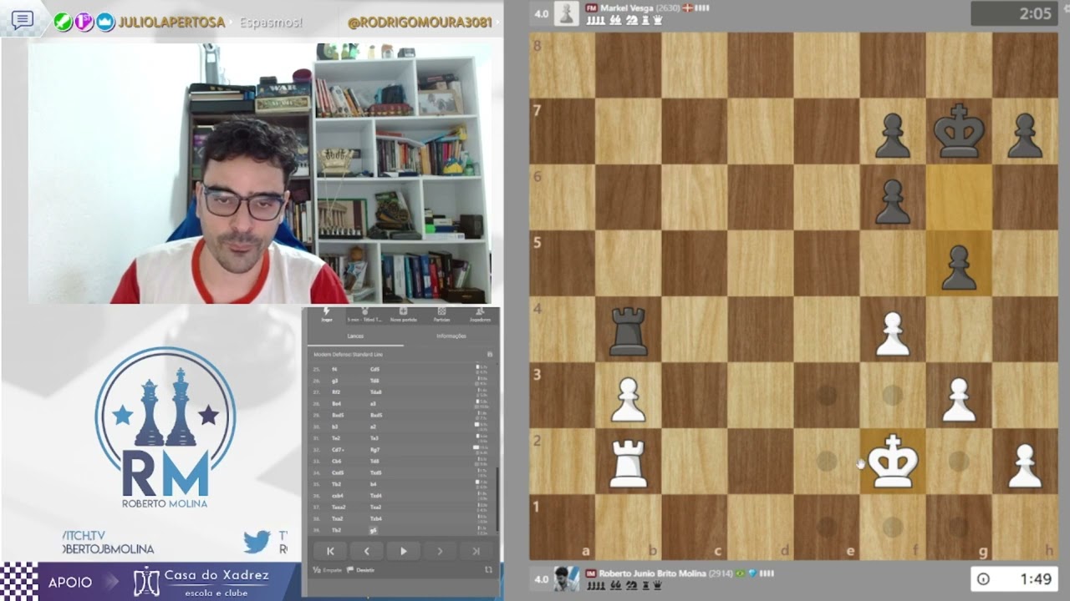The width and height of the screenshot is (1070, 601).
Task: Open Roberto Junio Brito Molina profile name
Action: point(652,573)
